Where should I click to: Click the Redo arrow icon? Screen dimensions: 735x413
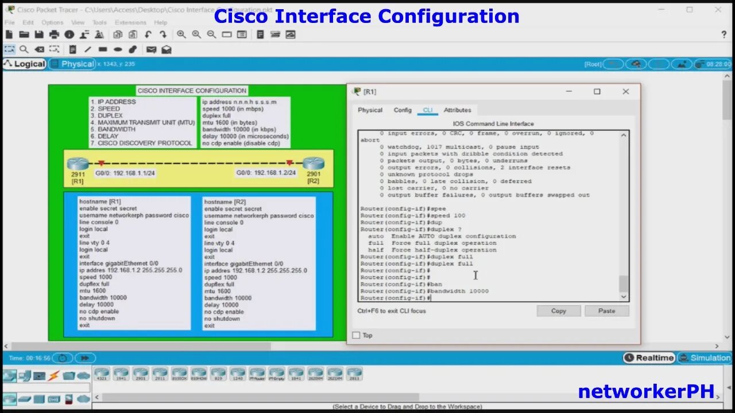[163, 35]
